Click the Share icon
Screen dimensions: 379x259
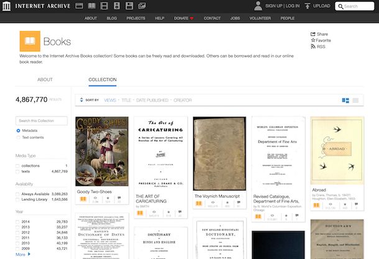[x=313, y=34]
